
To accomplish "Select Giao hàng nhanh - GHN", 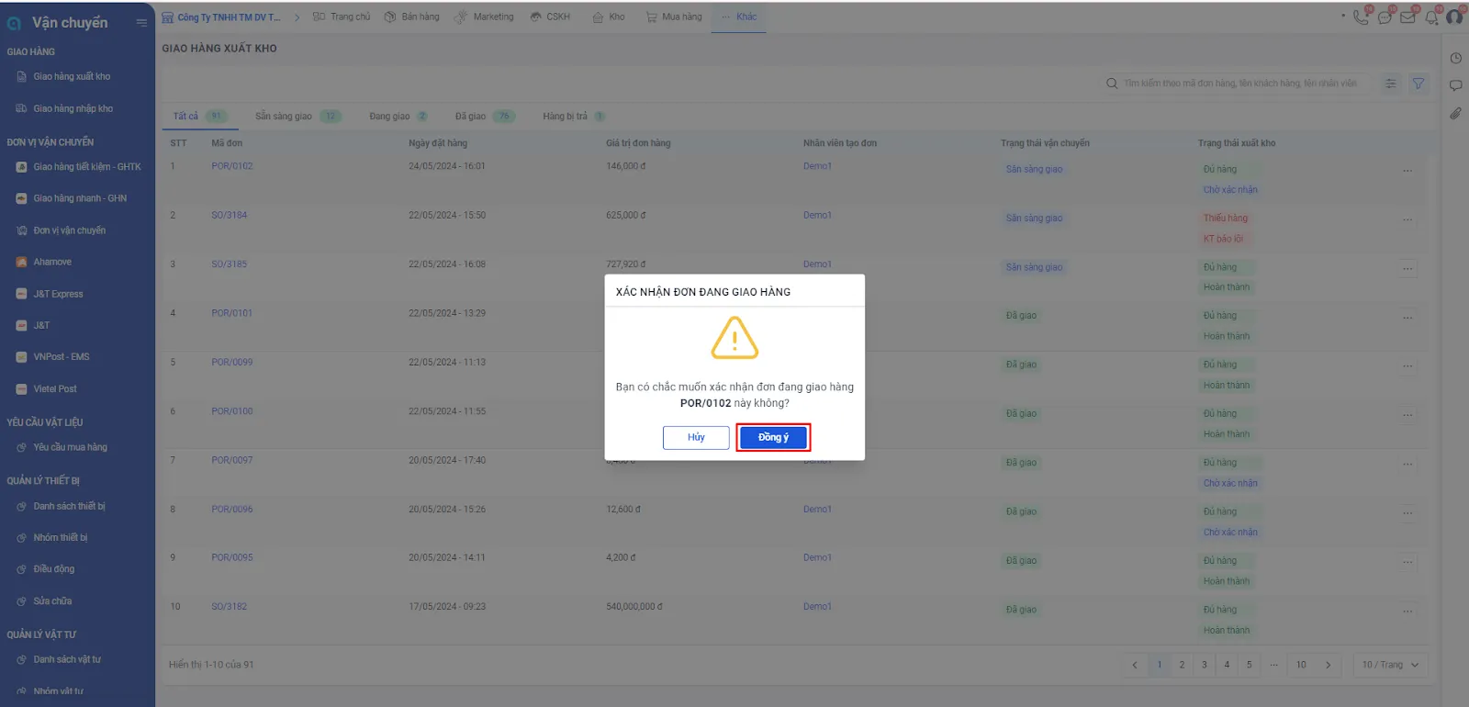I will point(80,198).
